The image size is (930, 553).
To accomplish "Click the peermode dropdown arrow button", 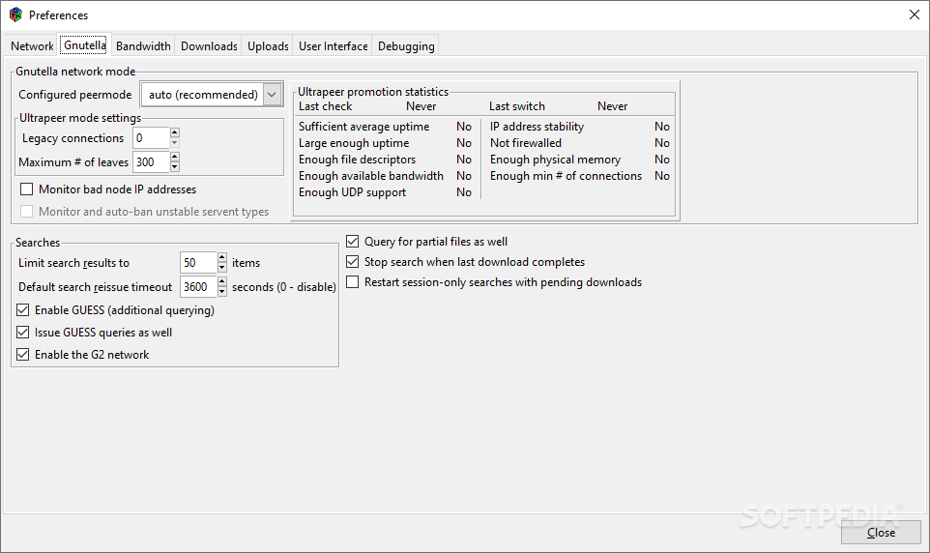I will pyautogui.click(x=272, y=95).
